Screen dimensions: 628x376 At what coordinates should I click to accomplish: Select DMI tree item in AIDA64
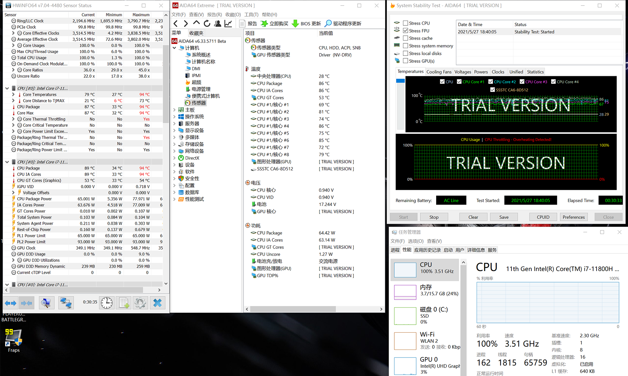coord(193,69)
